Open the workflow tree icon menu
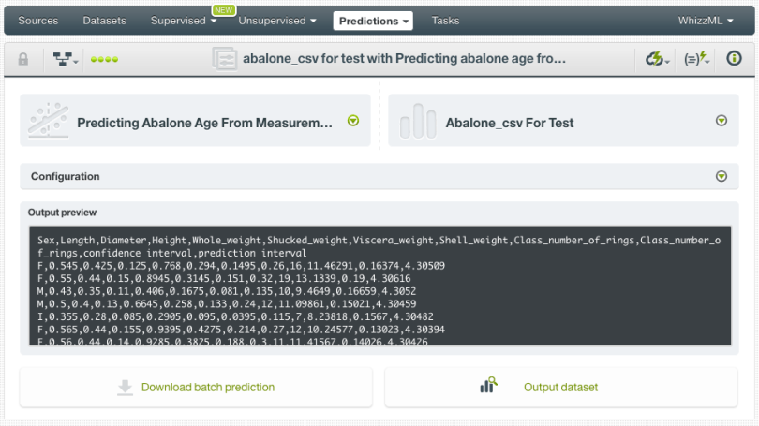The height and width of the screenshot is (426, 759). (x=65, y=60)
